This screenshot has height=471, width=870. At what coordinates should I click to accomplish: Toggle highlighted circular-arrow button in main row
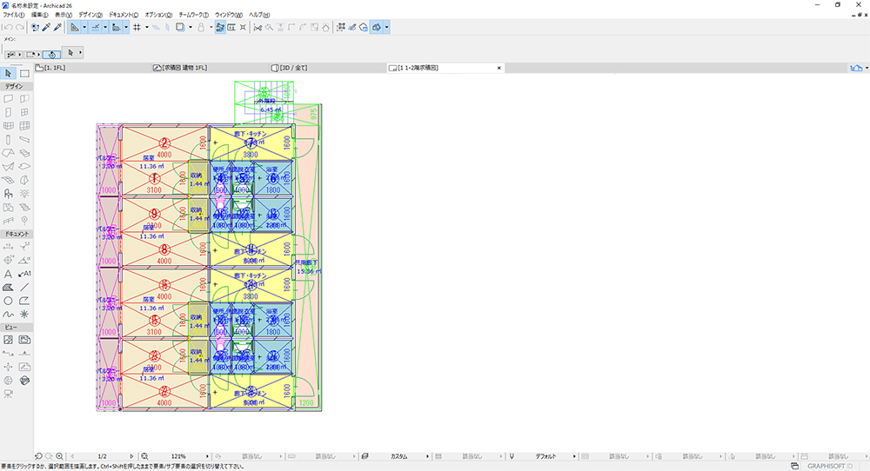51,54
